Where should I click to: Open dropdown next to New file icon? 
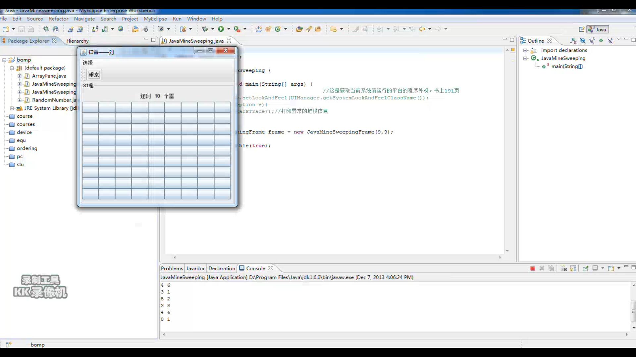[x=13, y=29]
